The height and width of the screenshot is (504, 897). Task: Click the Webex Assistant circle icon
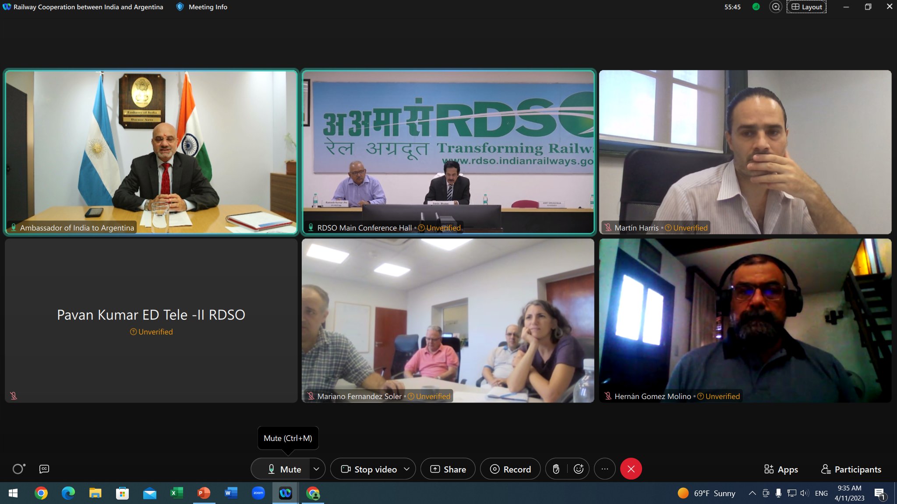tap(18, 469)
